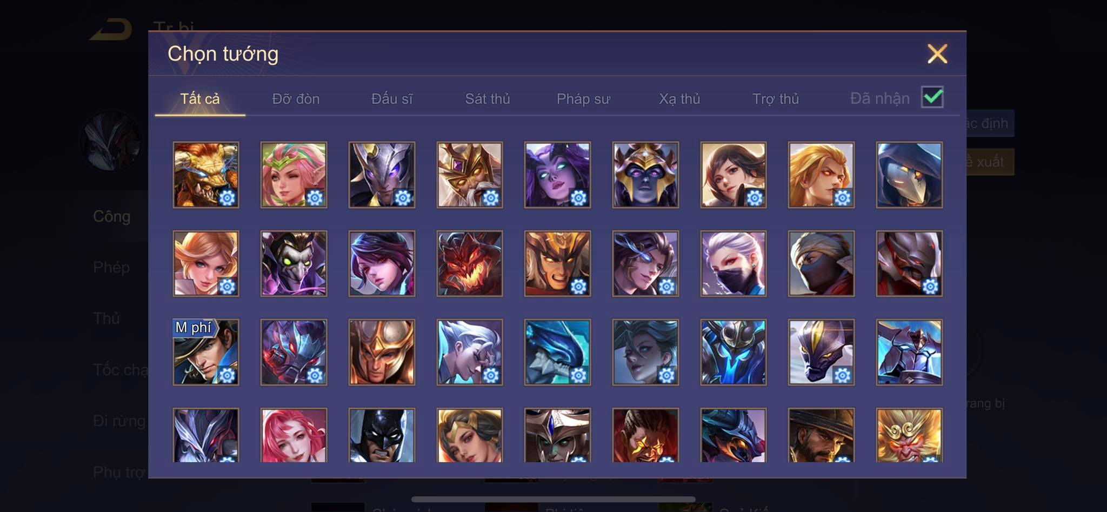Open the Sát thủ tab
1107x512 pixels.
coord(488,99)
